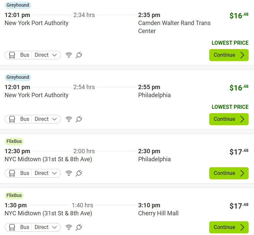This screenshot has width=254, height=235.
Task: Click Greyhound tag on Camden trip
Action: [x=18, y=5]
